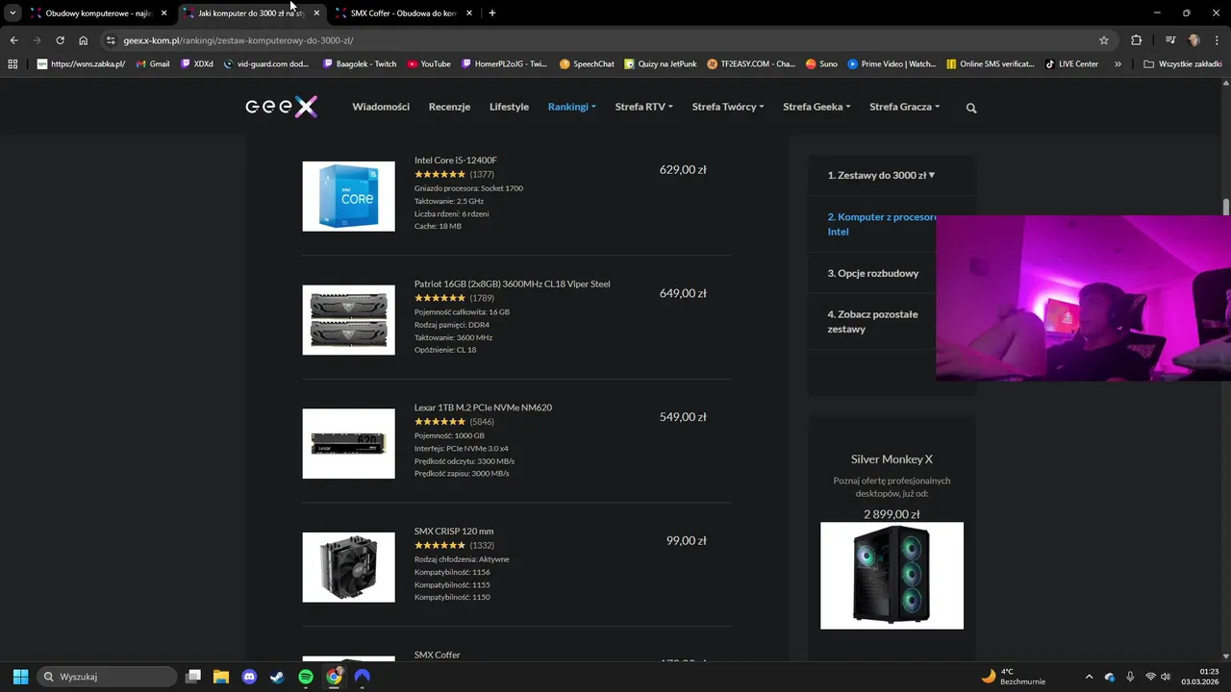This screenshot has height=692, width=1231.
Task: Open SMX CRISP 120 mm product link
Action: point(454,531)
